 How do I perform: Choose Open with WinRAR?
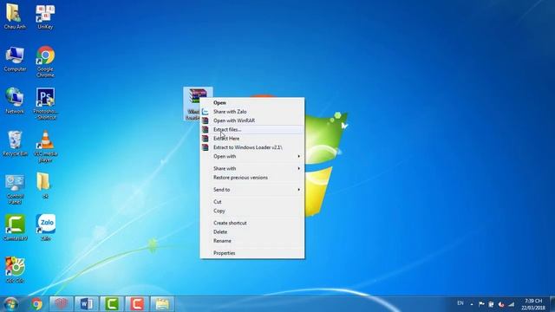pyautogui.click(x=252, y=120)
